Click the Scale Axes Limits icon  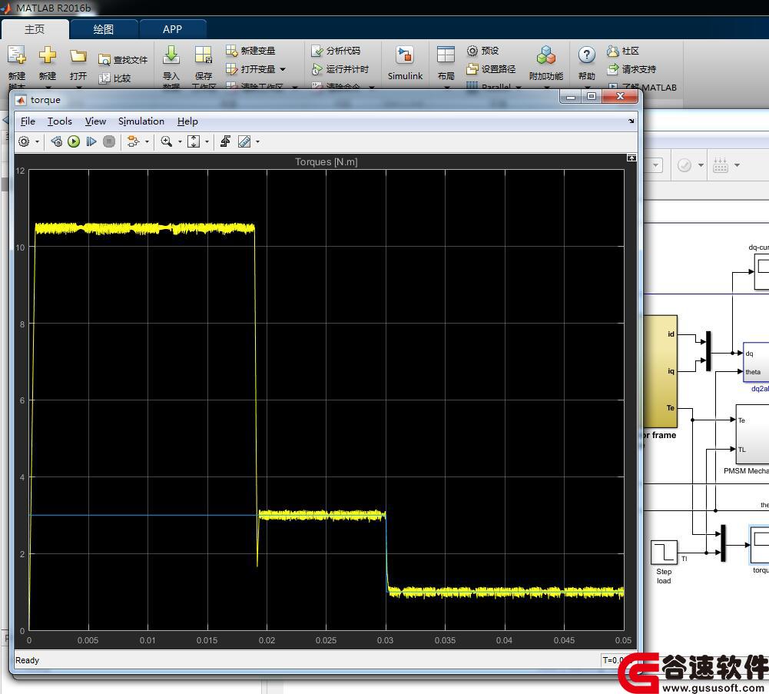194,142
